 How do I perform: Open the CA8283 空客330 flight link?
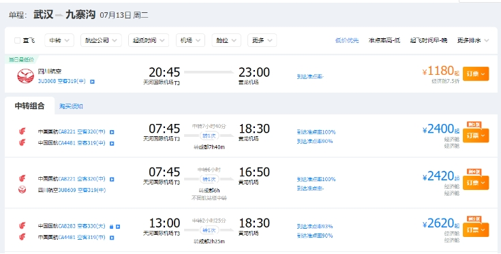(x=82, y=226)
